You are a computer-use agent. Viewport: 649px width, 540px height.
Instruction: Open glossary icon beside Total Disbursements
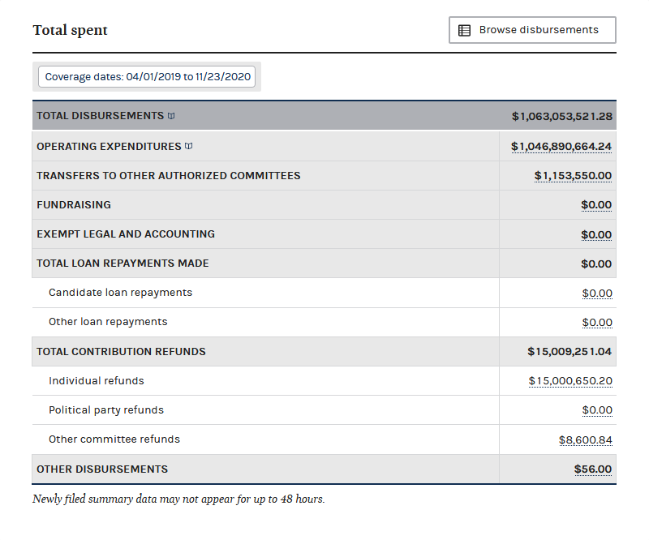[171, 116]
